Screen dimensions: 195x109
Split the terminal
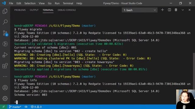click(169, 10)
